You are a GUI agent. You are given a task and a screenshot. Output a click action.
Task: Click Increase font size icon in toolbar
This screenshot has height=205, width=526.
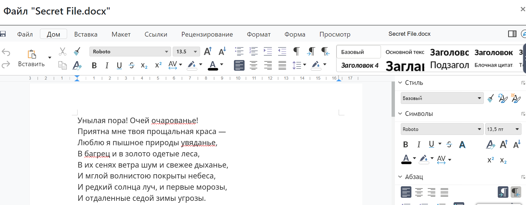[208, 51]
